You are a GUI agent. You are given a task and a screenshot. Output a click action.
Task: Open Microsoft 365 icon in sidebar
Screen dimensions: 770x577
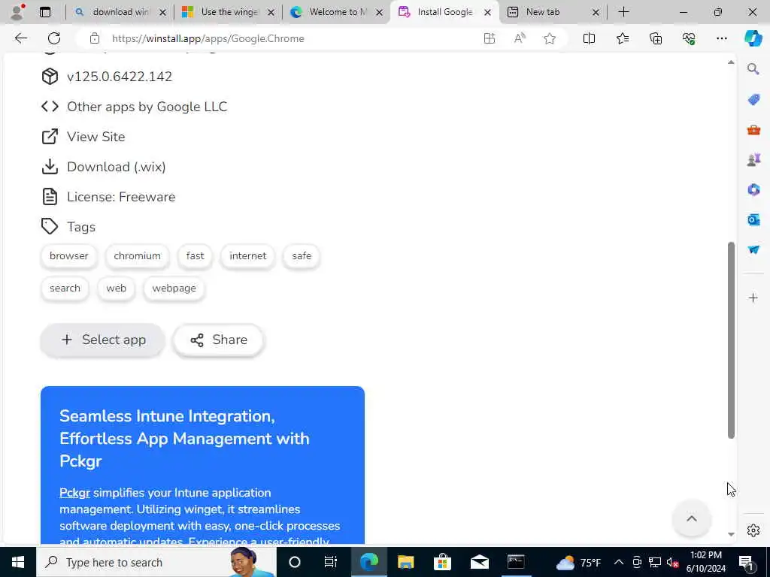click(x=753, y=189)
